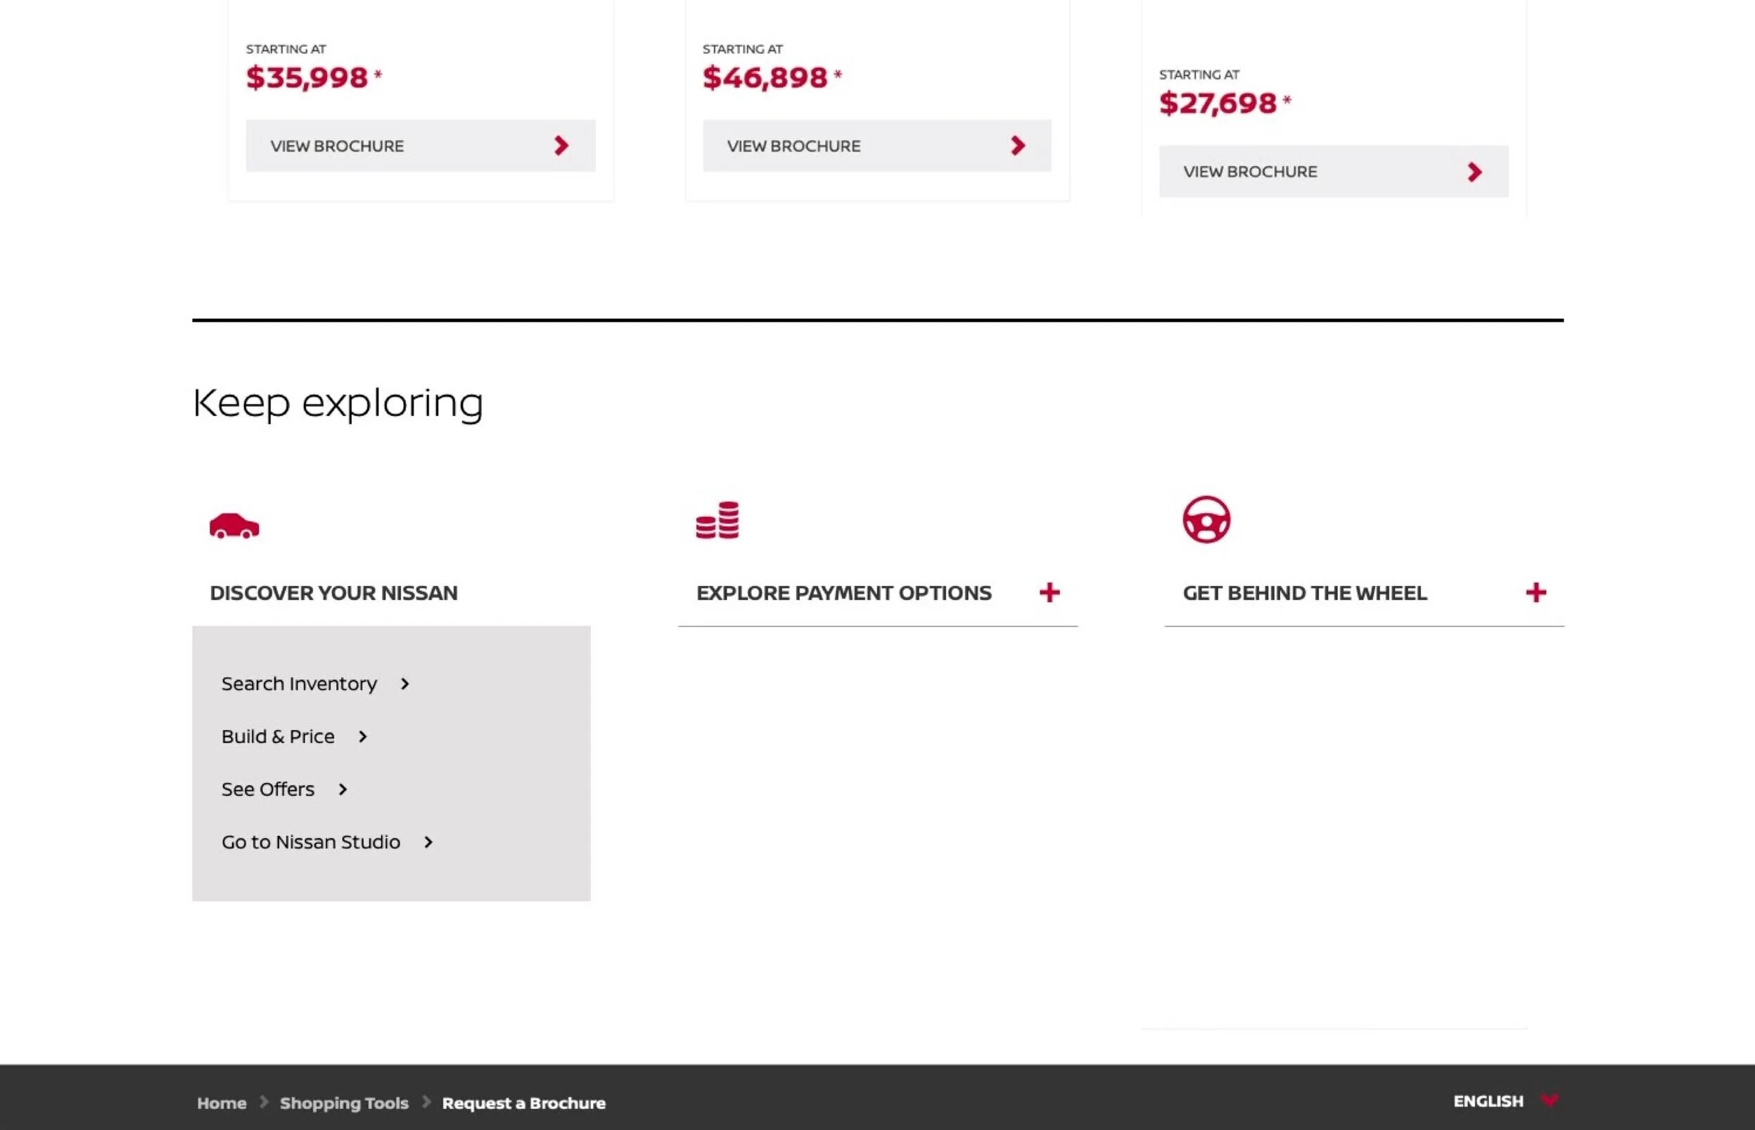The height and width of the screenshot is (1130, 1755).
Task: Click Request a Brochure in the breadcrumb
Action: pos(523,1102)
